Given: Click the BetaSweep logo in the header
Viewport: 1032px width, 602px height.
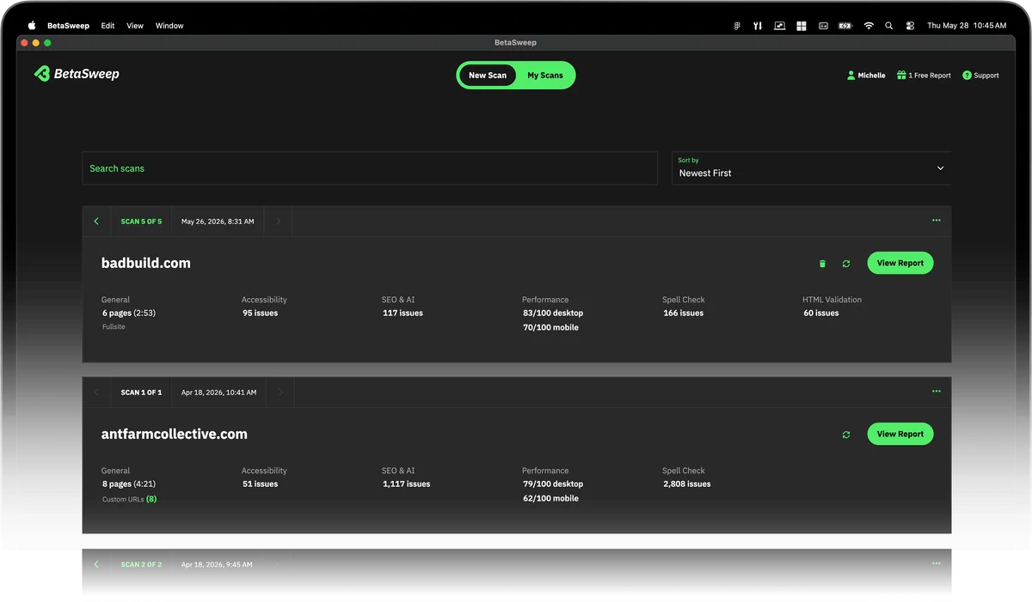Looking at the screenshot, I should point(77,74).
